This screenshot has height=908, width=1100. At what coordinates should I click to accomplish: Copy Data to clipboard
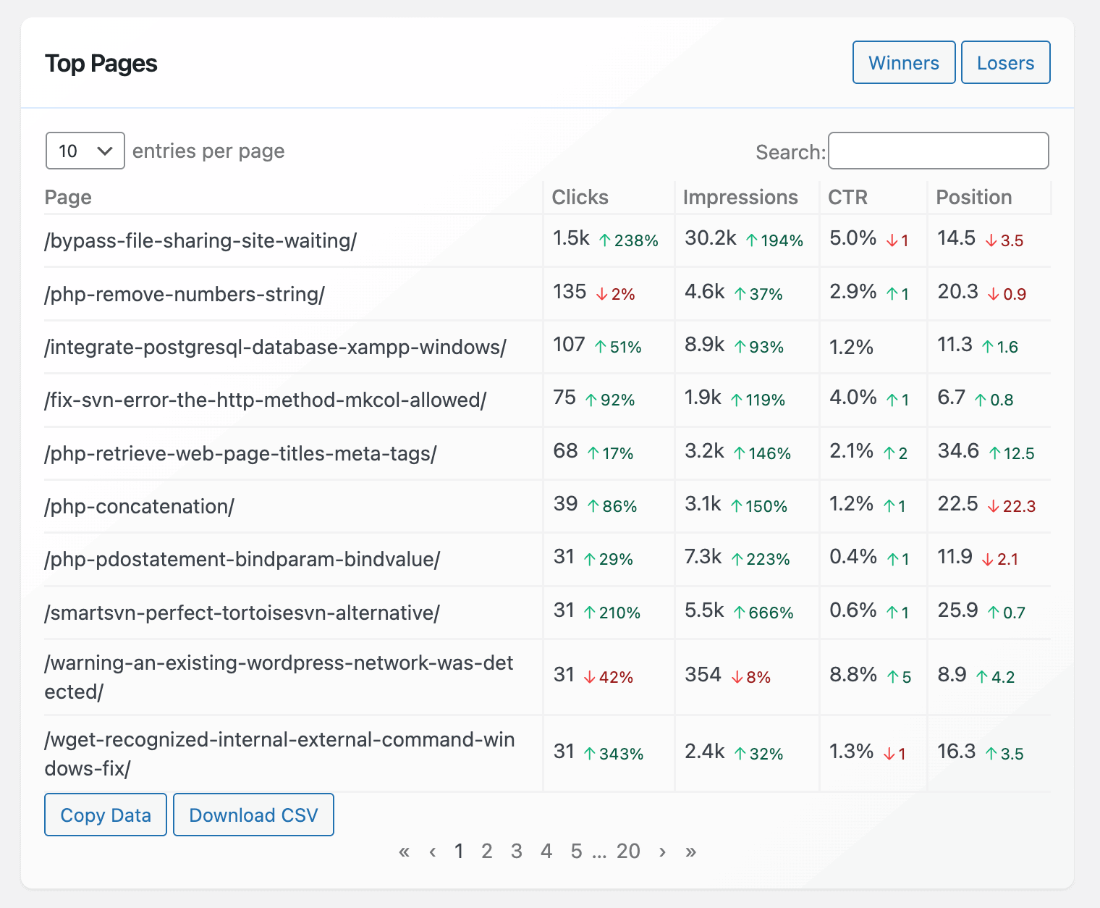point(105,815)
